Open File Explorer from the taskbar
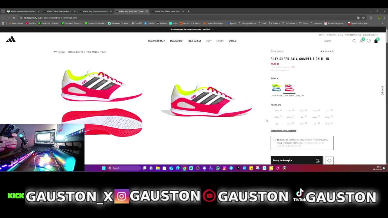The height and width of the screenshot is (218, 388). pyautogui.click(x=158, y=168)
